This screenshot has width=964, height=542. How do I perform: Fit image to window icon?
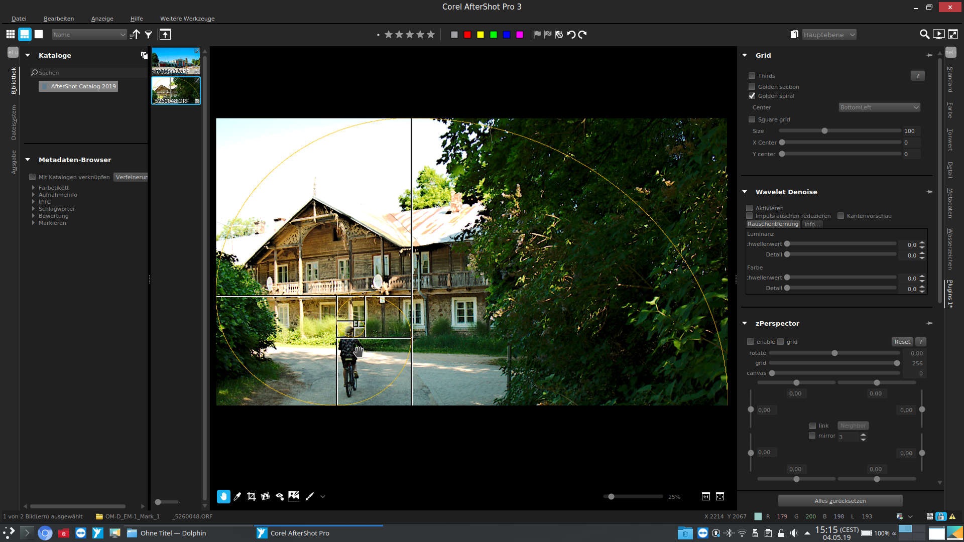point(720,496)
